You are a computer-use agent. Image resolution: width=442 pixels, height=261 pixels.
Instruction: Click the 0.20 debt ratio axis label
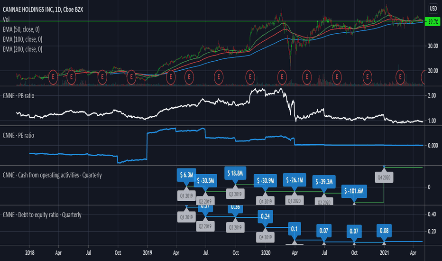[432, 232]
